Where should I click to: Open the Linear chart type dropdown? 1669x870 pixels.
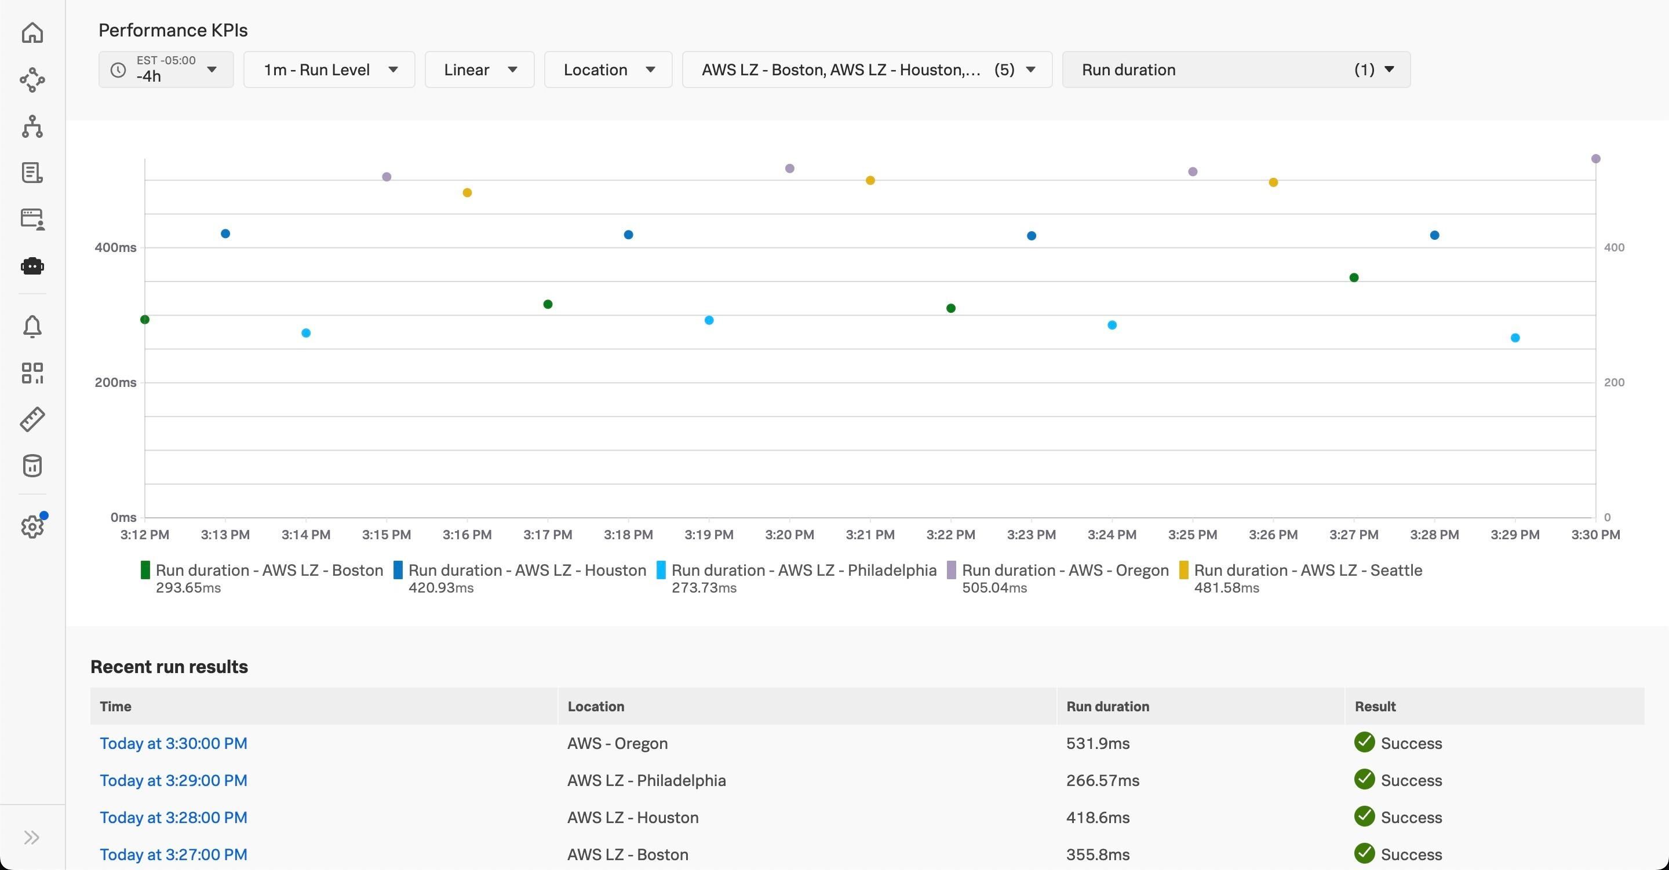point(479,70)
